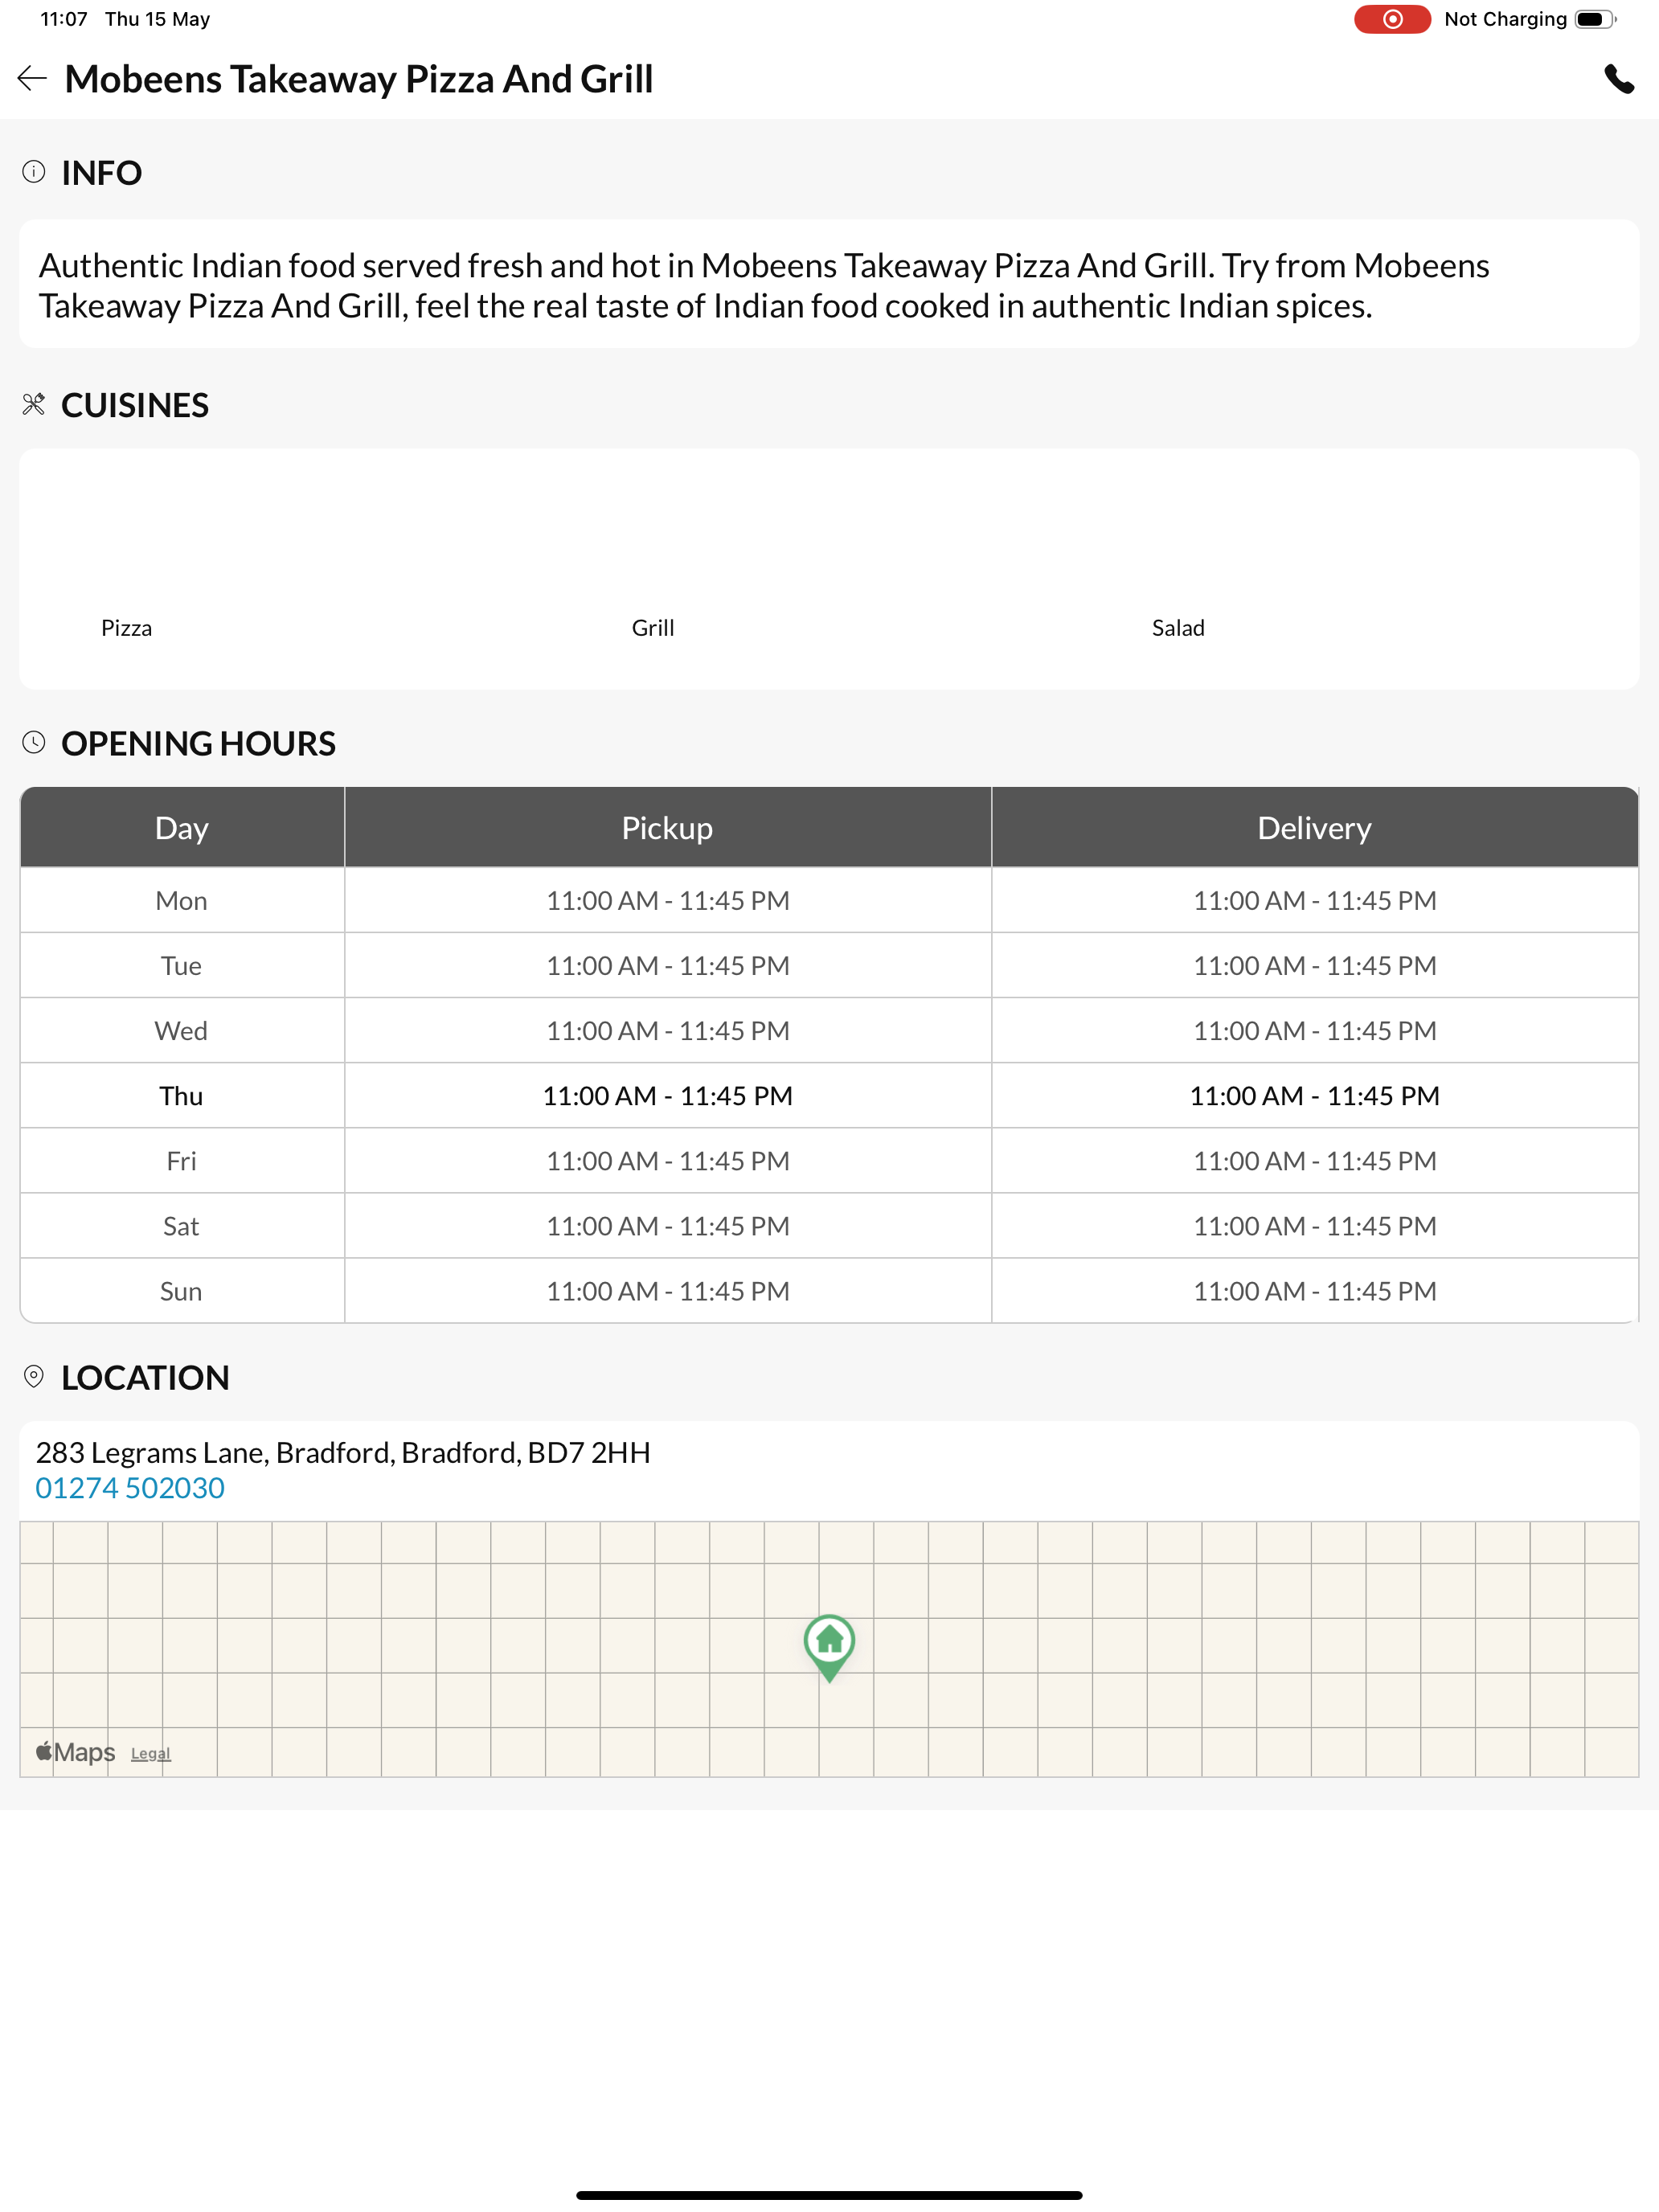
Task: Tap the Not Charging status text
Action: pyautogui.click(x=1505, y=19)
